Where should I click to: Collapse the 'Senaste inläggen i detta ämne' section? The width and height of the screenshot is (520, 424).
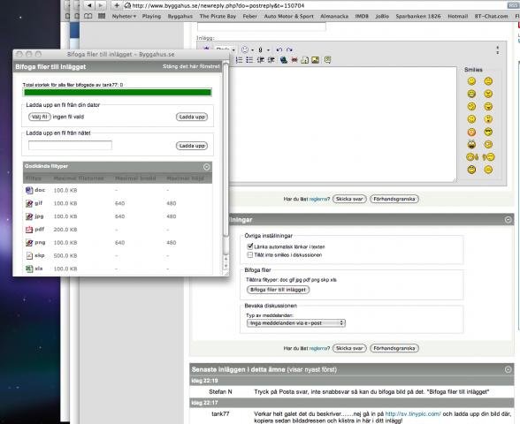pos(508,369)
